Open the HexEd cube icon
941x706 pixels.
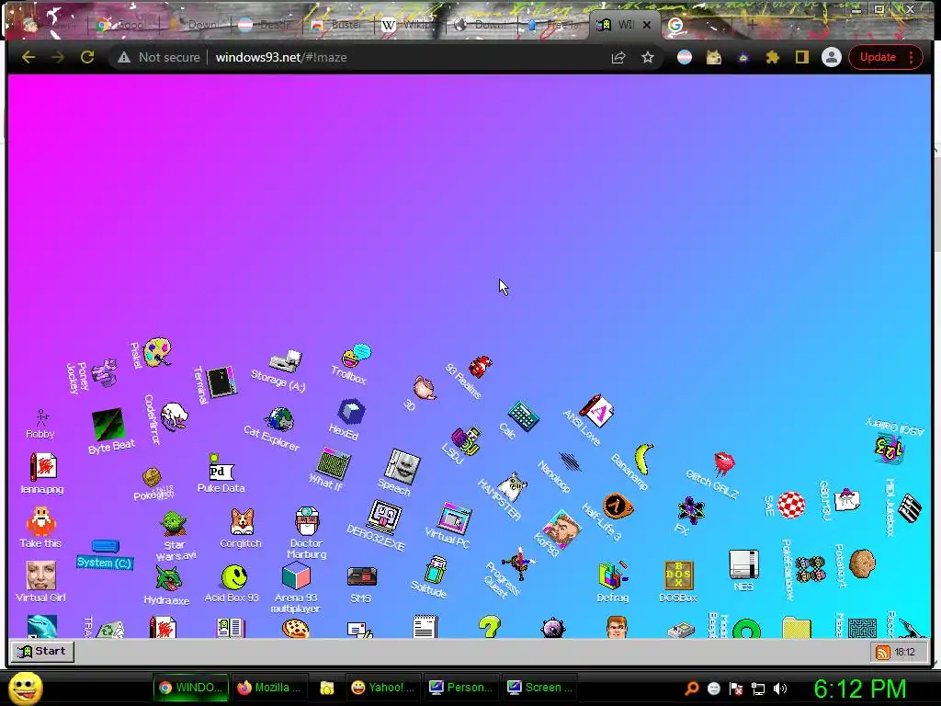351,412
